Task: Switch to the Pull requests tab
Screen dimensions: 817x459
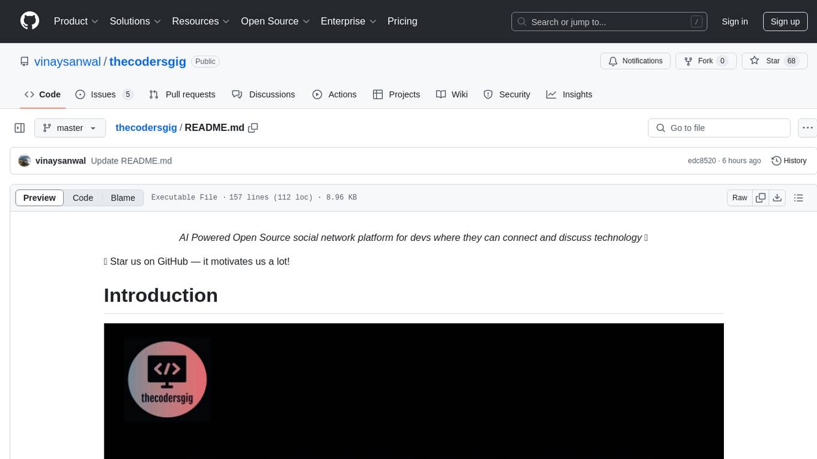Action: pyautogui.click(x=182, y=94)
